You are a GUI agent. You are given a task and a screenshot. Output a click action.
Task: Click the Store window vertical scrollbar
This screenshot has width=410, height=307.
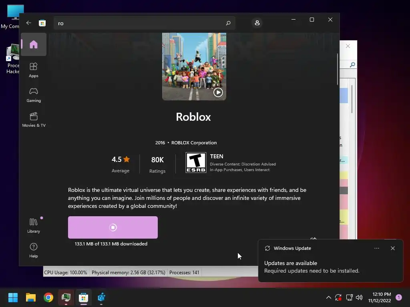pos(338,69)
